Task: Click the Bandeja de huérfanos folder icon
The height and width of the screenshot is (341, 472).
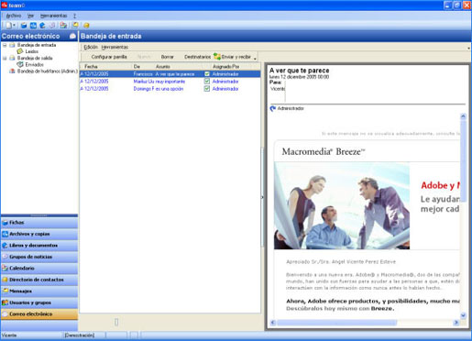Action: (12, 71)
